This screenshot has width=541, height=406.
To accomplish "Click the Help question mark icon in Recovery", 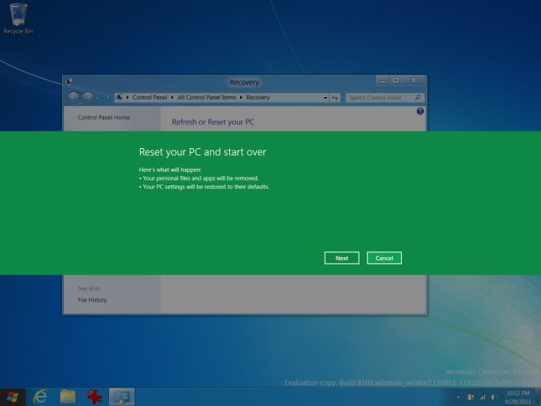I will (x=420, y=111).
